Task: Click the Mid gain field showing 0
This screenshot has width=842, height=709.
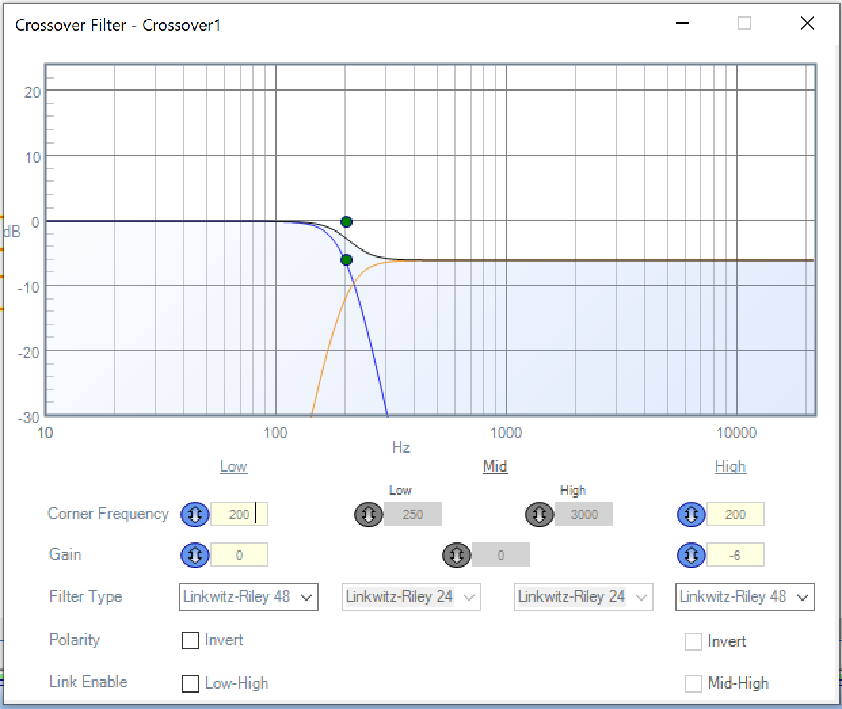Action: click(501, 554)
